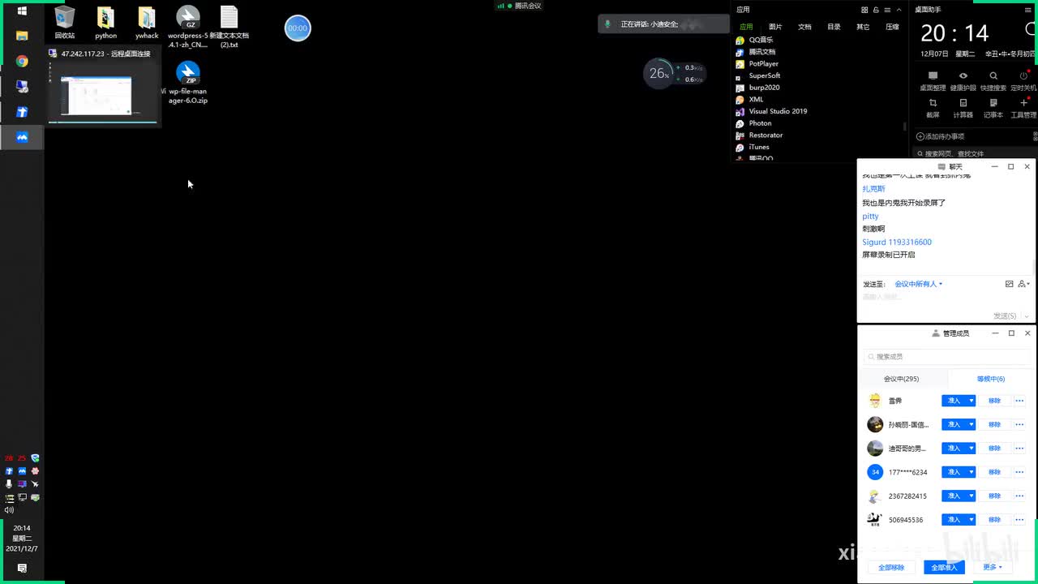Open the 桌面助手 panel menu

pyautogui.click(x=1028, y=10)
